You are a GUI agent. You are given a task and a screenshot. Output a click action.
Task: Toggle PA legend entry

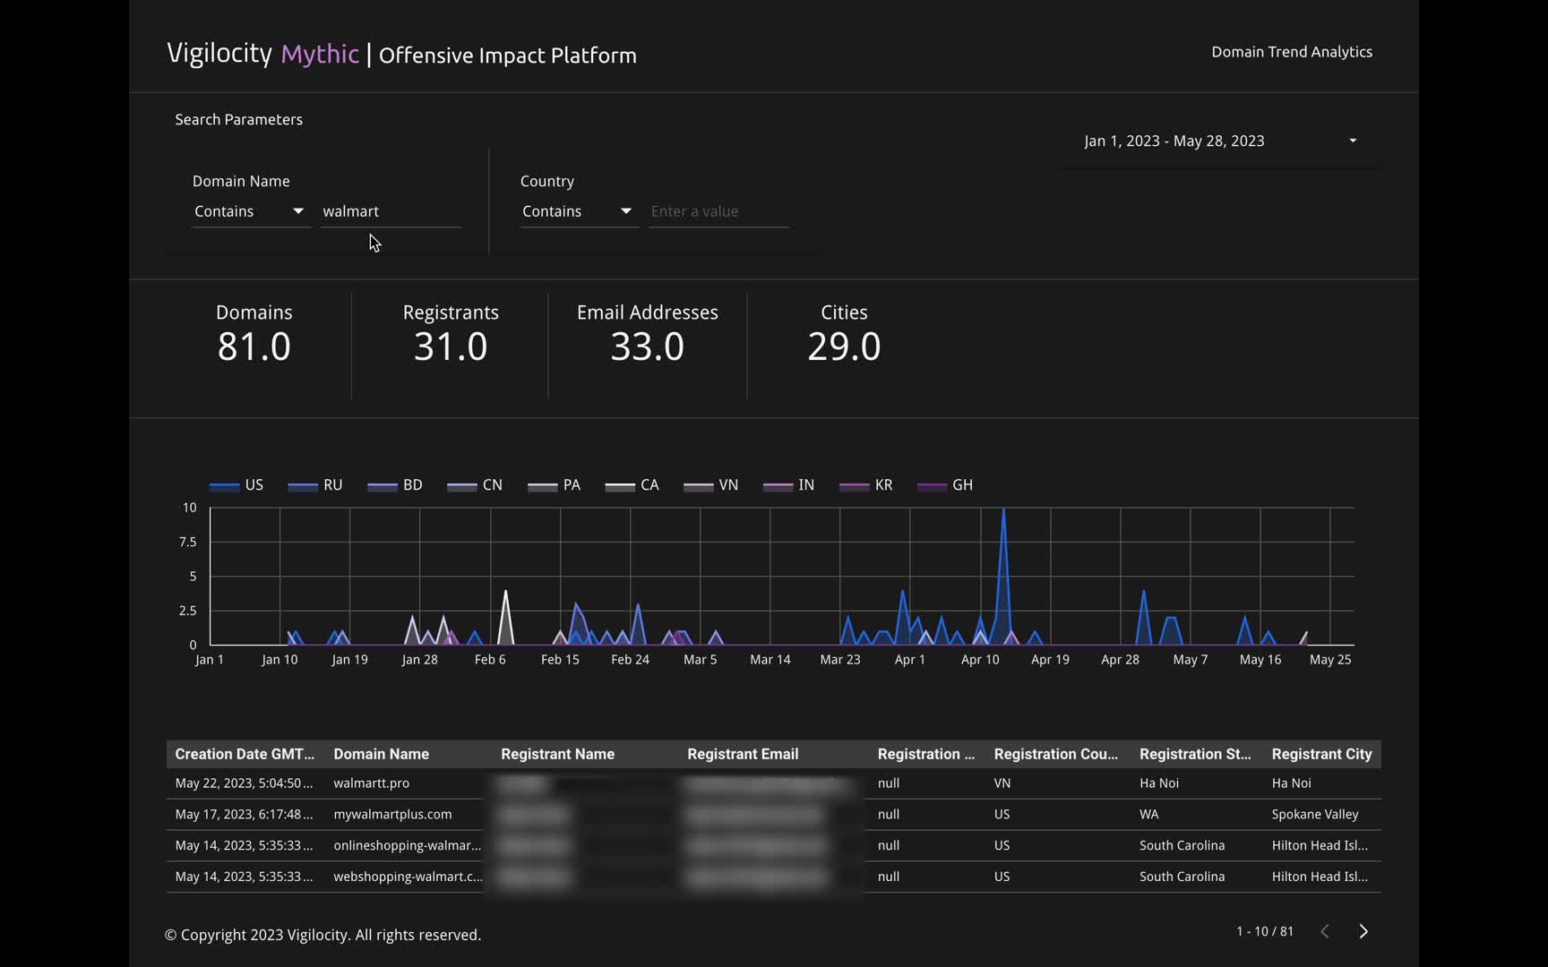[555, 485]
